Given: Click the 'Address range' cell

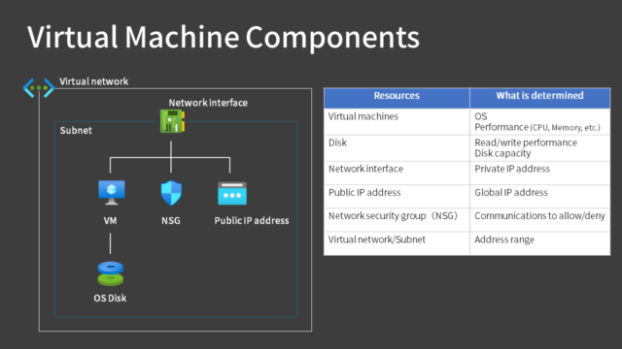Looking at the screenshot, I should point(540,243).
